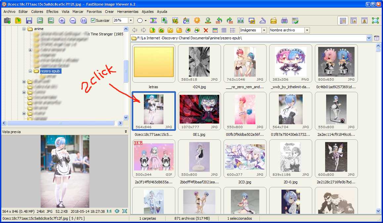Select the 2CD.jpg thumbnail
Viewport: 383px width, 223px height.
pyautogui.click(x=245, y=159)
